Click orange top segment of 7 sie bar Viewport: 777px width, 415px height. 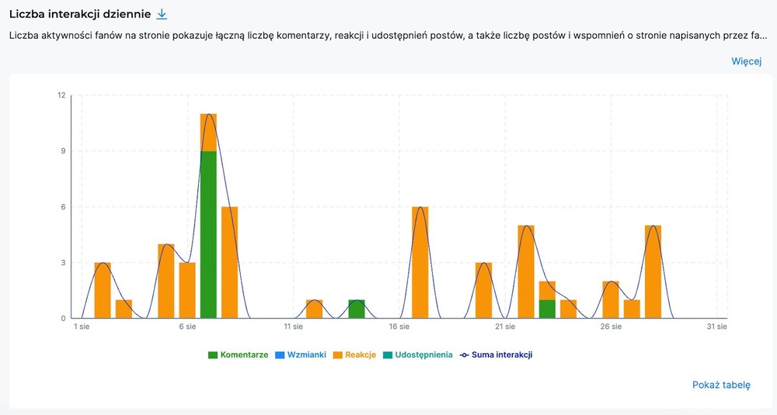tap(208, 133)
